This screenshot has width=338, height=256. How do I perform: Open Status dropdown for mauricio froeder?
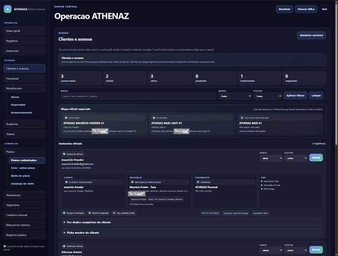pyautogui.click(x=296, y=158)
